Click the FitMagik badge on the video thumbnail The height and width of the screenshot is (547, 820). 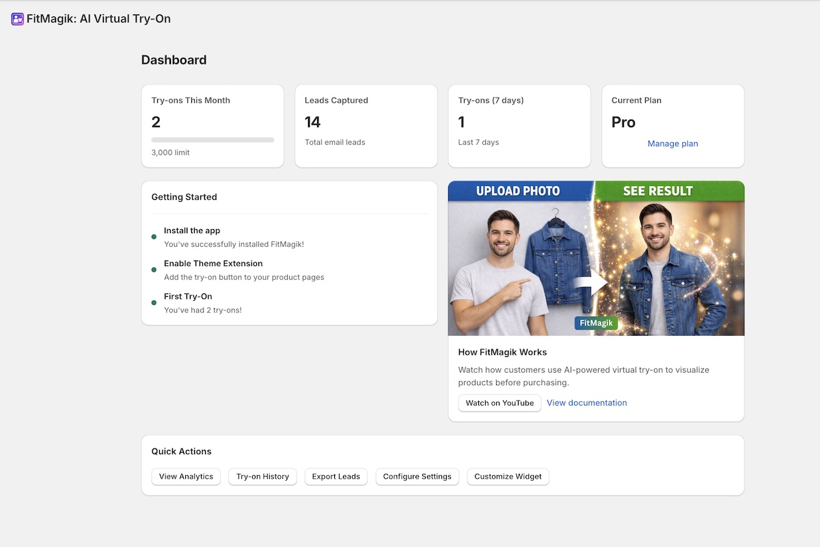(x=596, y=323)
